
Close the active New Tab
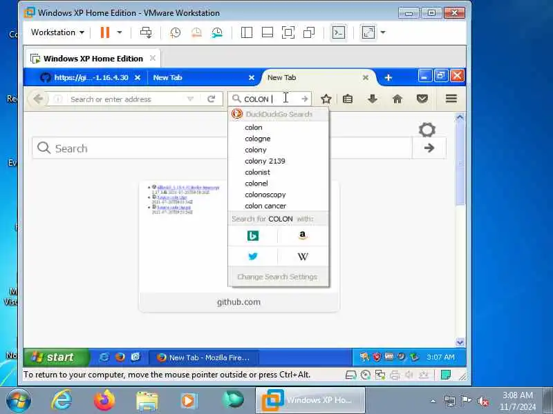(366, 77)
